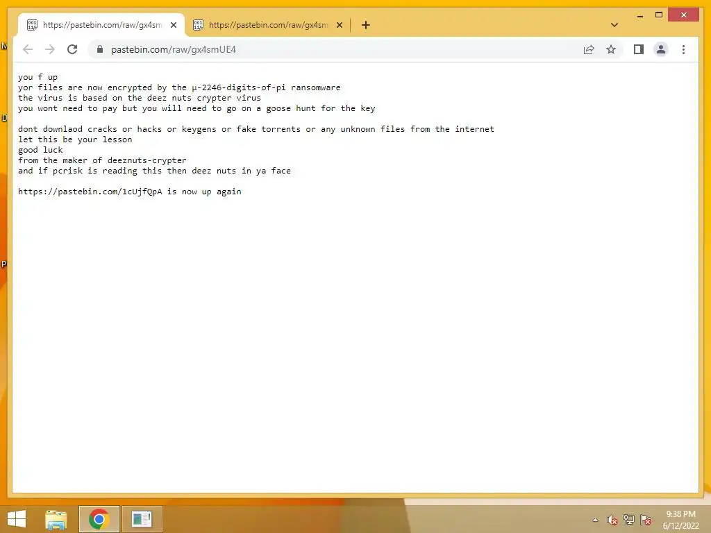Click the text 'goose hunt for the key'

coord(321,108)
